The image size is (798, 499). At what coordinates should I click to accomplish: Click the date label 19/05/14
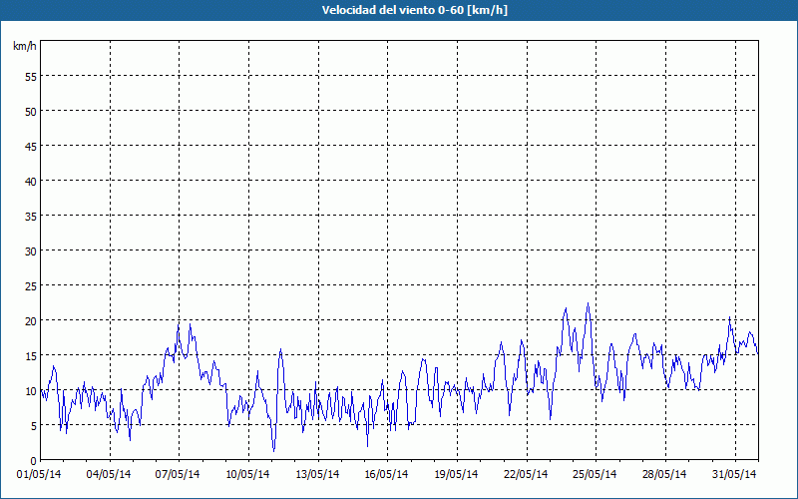tap(456, 474)
